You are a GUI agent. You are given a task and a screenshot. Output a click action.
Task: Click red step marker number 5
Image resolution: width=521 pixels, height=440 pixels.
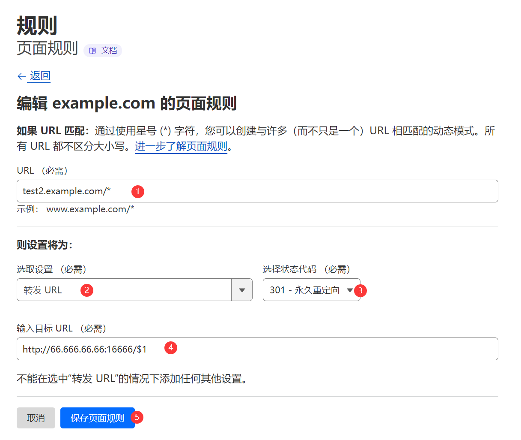(137, 417)
